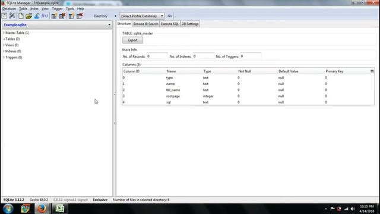Select the 'type' column row
The image size is (380, 214).
coord(248,78)
